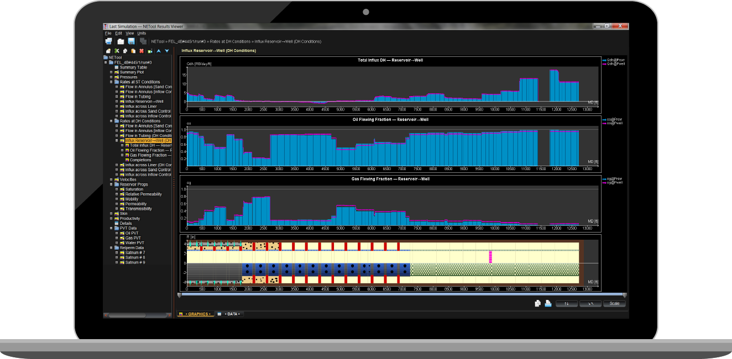Image resolution: width=732 pixels, height=359 pixels.
Task: Click the copy plot icon near Scale
Action: (537, 303)
